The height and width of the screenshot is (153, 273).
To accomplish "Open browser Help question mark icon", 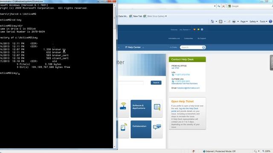I will coord(270,22).
